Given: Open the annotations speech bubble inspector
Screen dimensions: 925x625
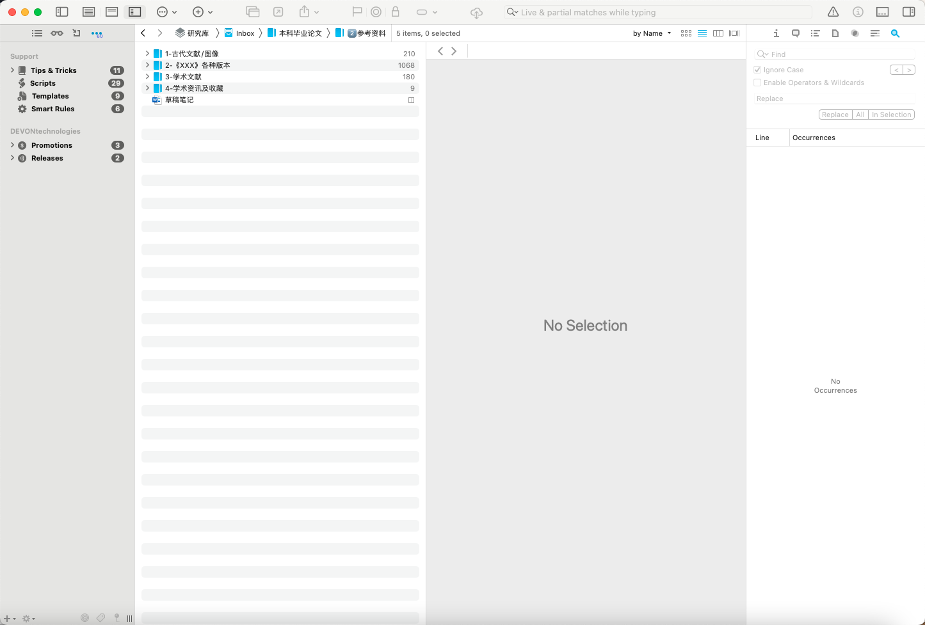Looking at the screenshot, I should click(x=796, y=33).
